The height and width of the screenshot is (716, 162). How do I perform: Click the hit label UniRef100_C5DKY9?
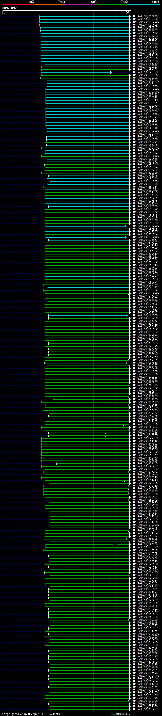click(145, 368)
